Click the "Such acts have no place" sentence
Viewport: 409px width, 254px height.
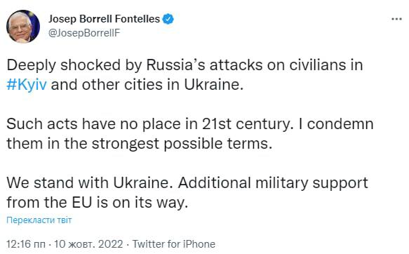coord(149,124)
